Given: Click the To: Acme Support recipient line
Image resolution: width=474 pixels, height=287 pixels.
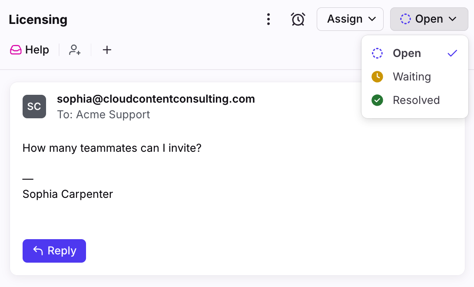Looking at the screenshot, I should [103, 115].
